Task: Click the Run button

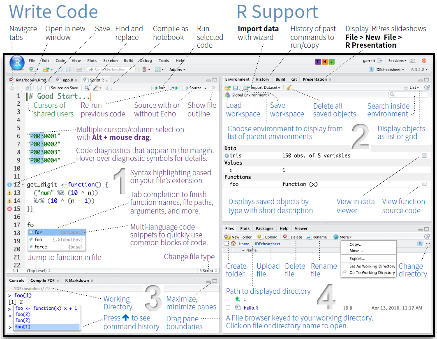Action: [159, 88]
